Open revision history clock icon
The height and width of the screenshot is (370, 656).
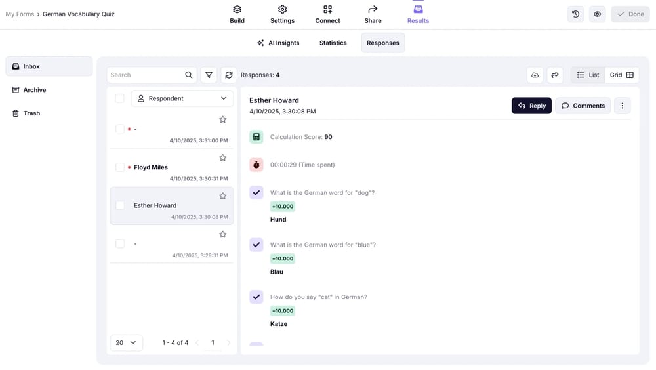[575, 14]
